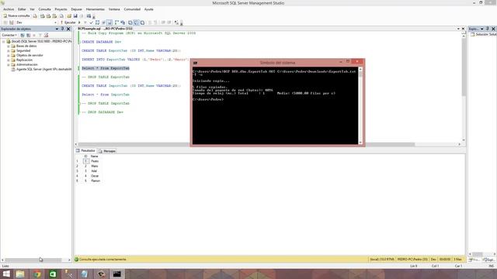
Task: Click the save diskette icon
Action: (75, 15)
